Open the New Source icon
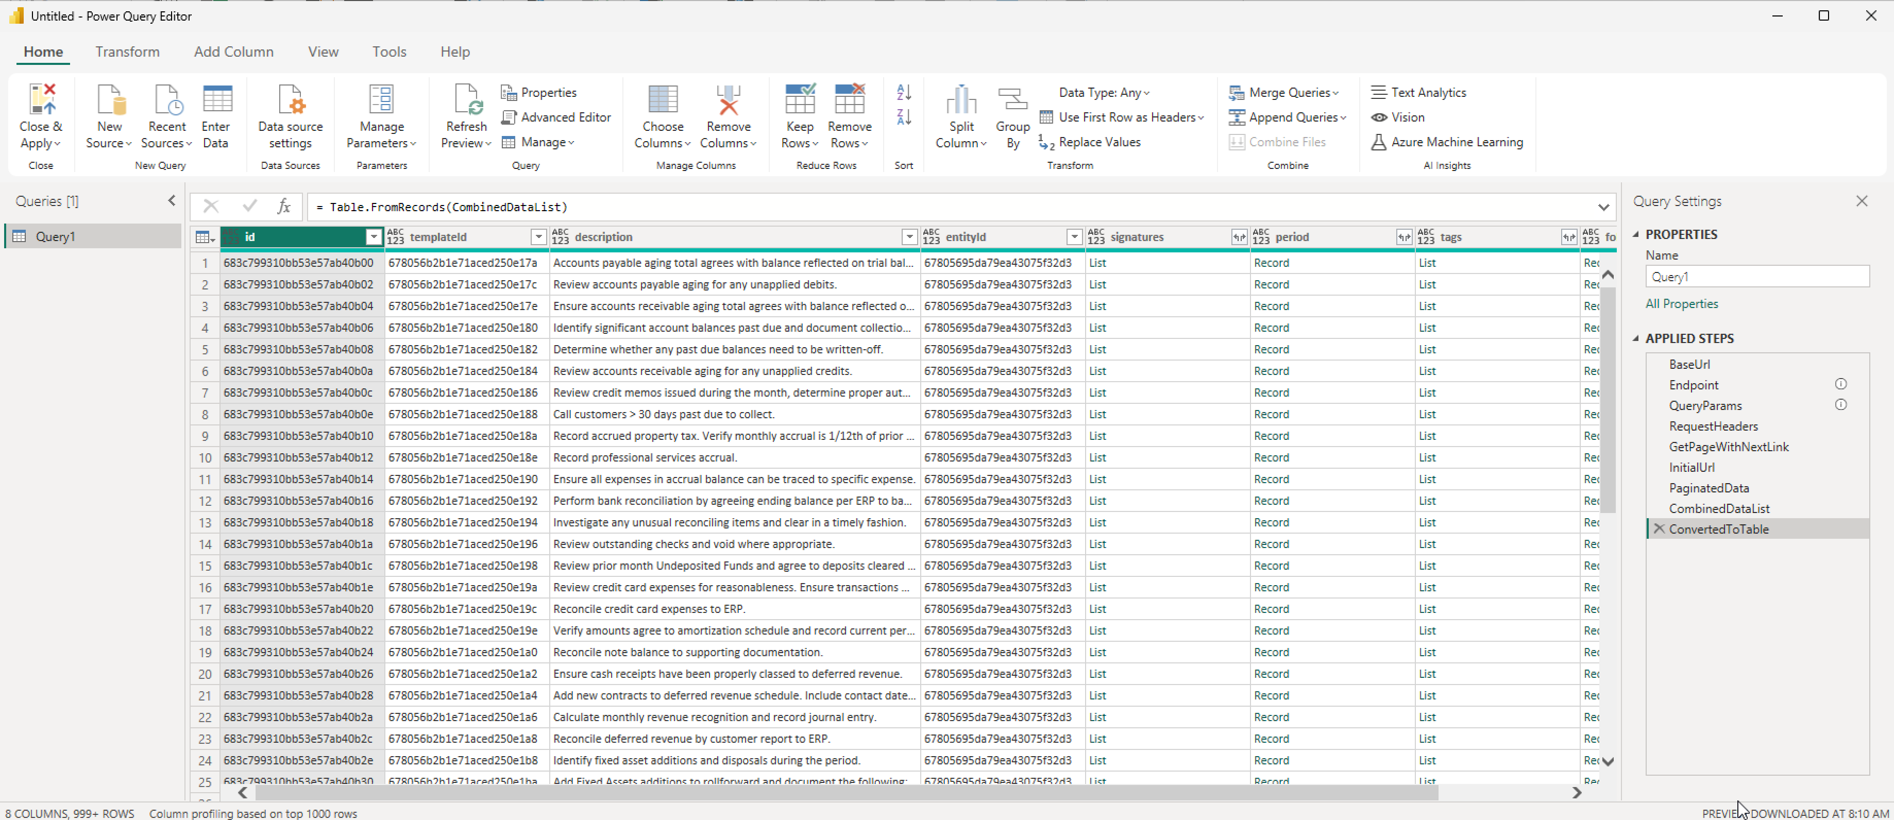Image resolution: width=1894 pixels, height=820 pixels. (110, 99)
